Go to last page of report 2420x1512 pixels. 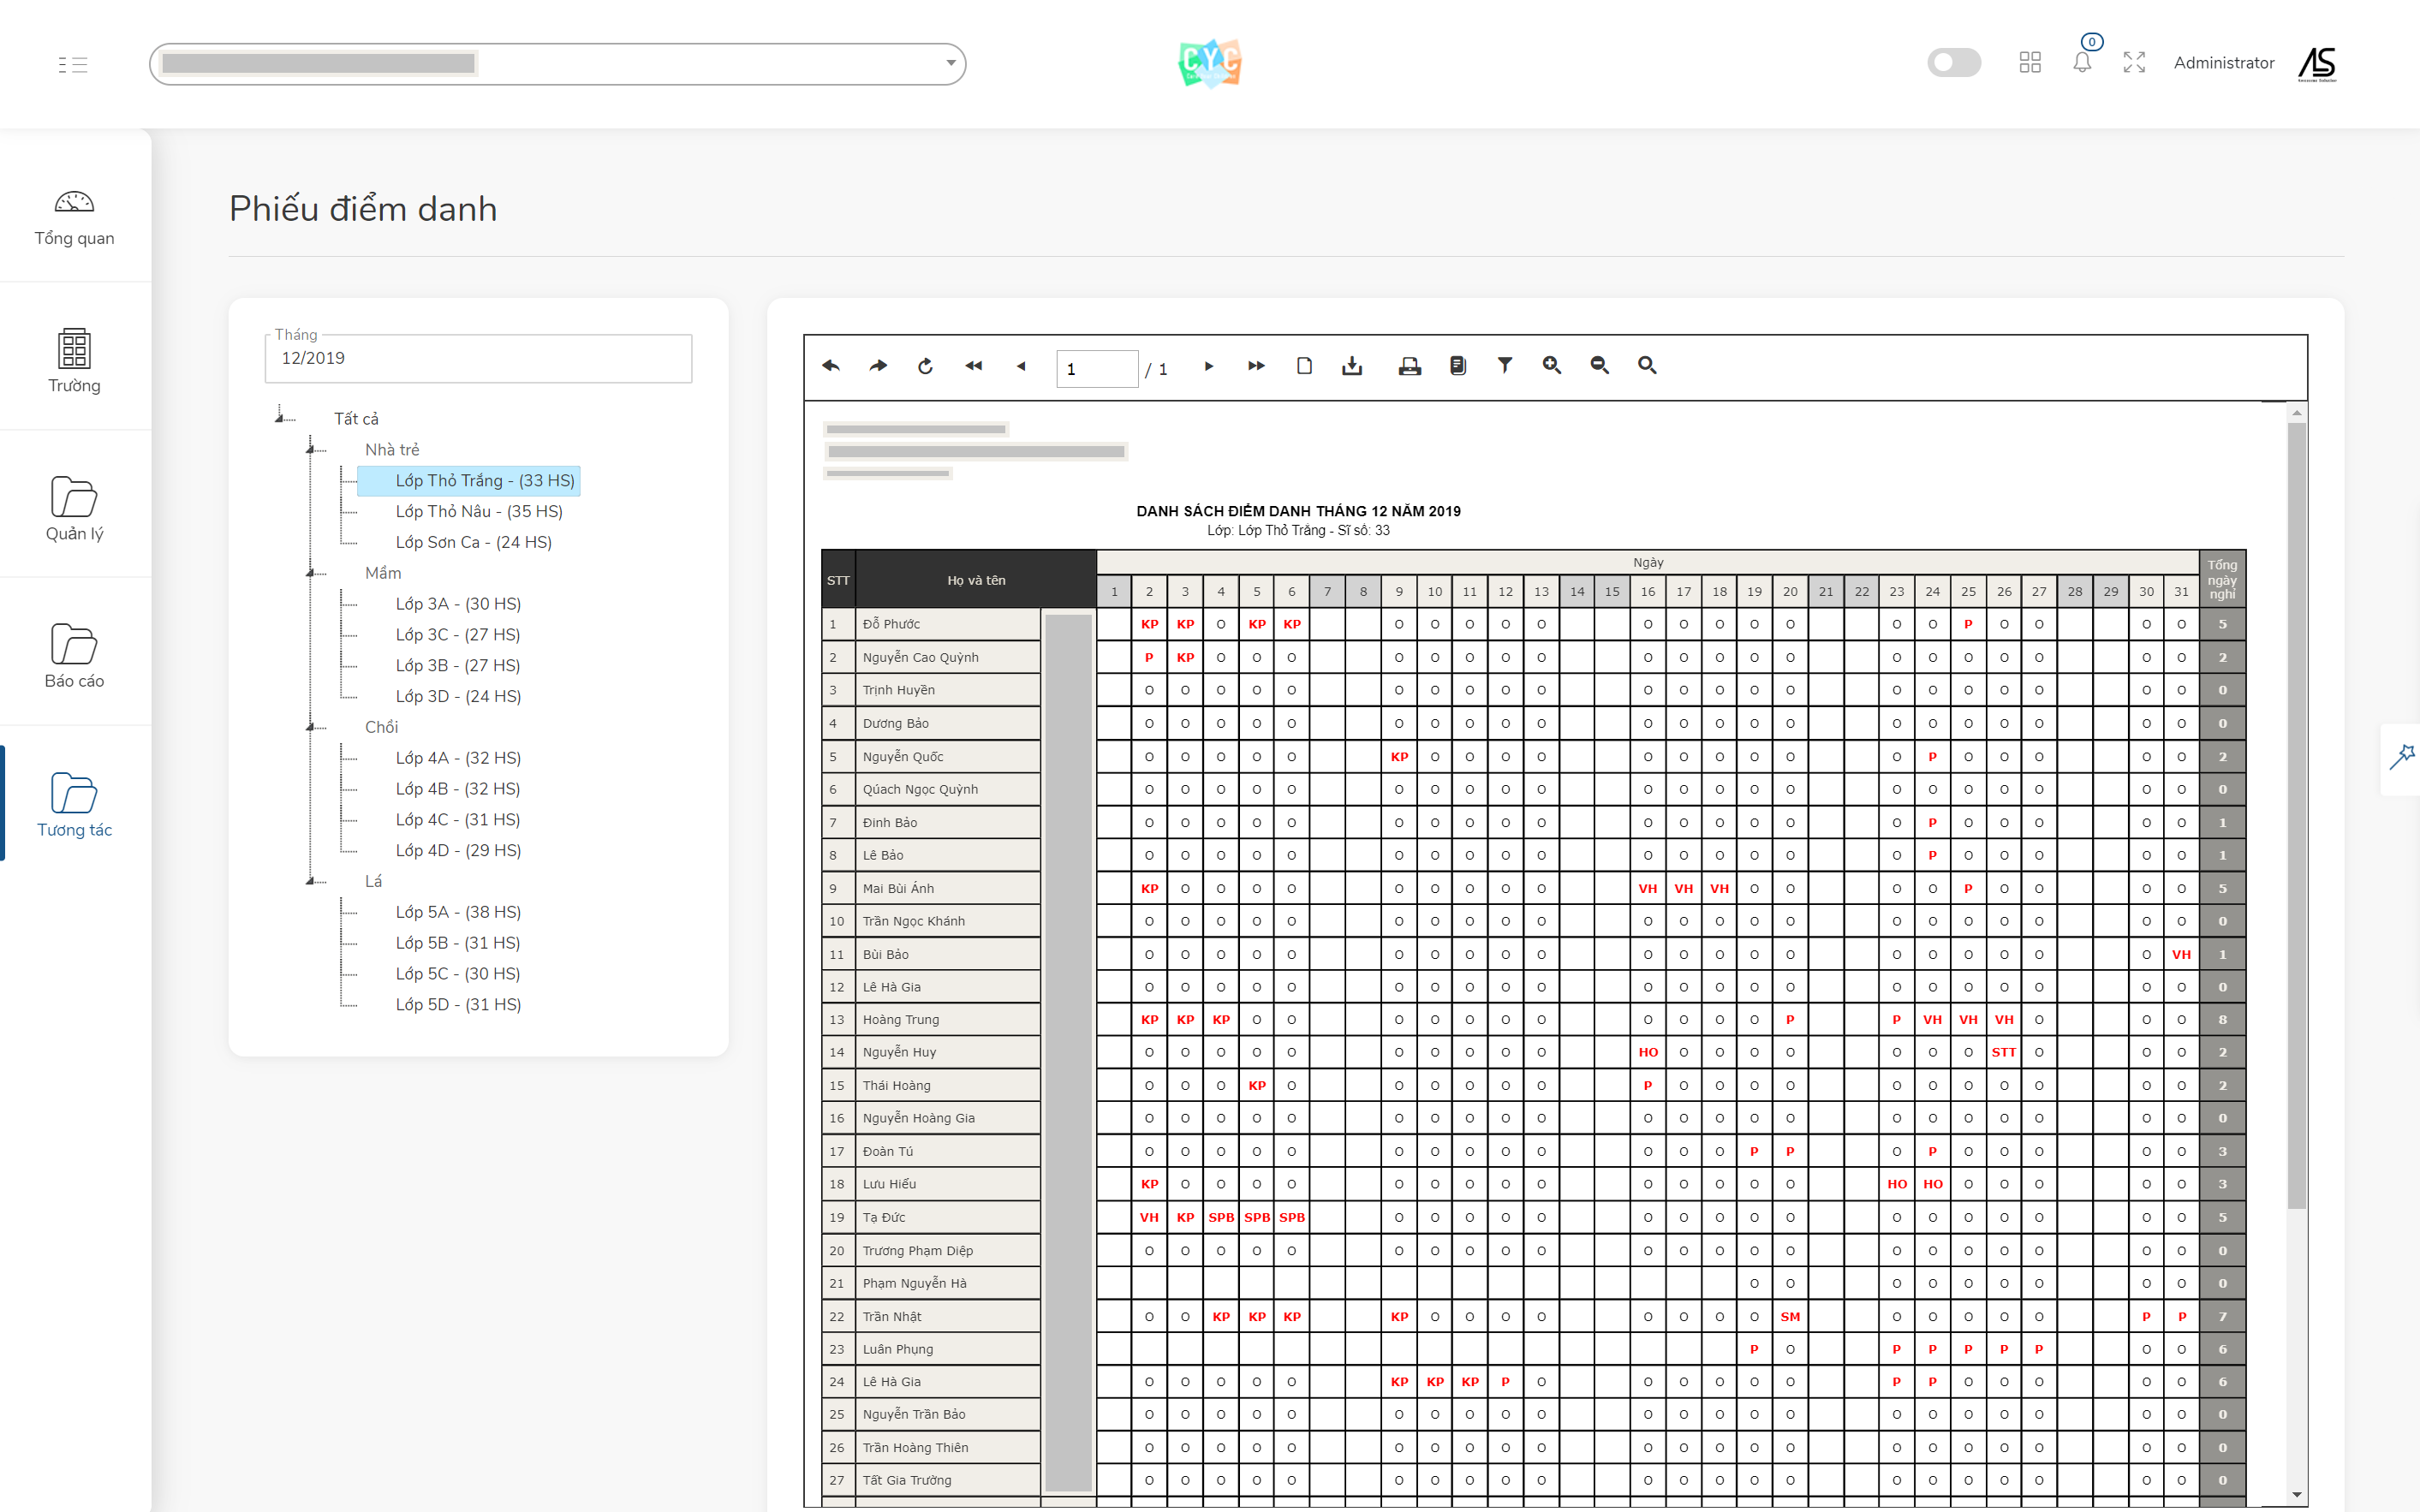[x=1256, y=366]
